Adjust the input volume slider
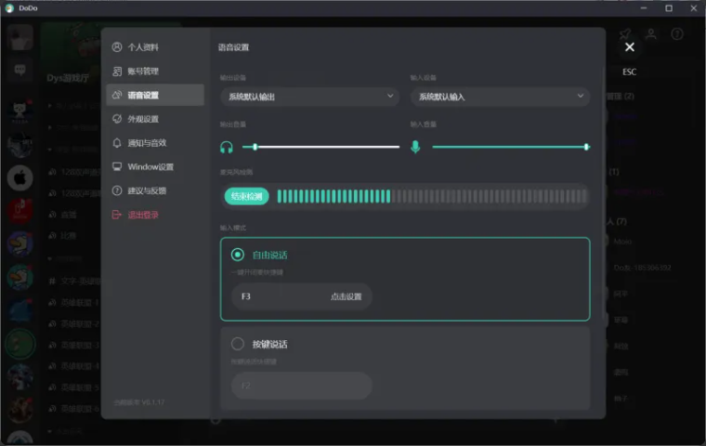This screenshot has height=446, width=706. tap(511, 147)
